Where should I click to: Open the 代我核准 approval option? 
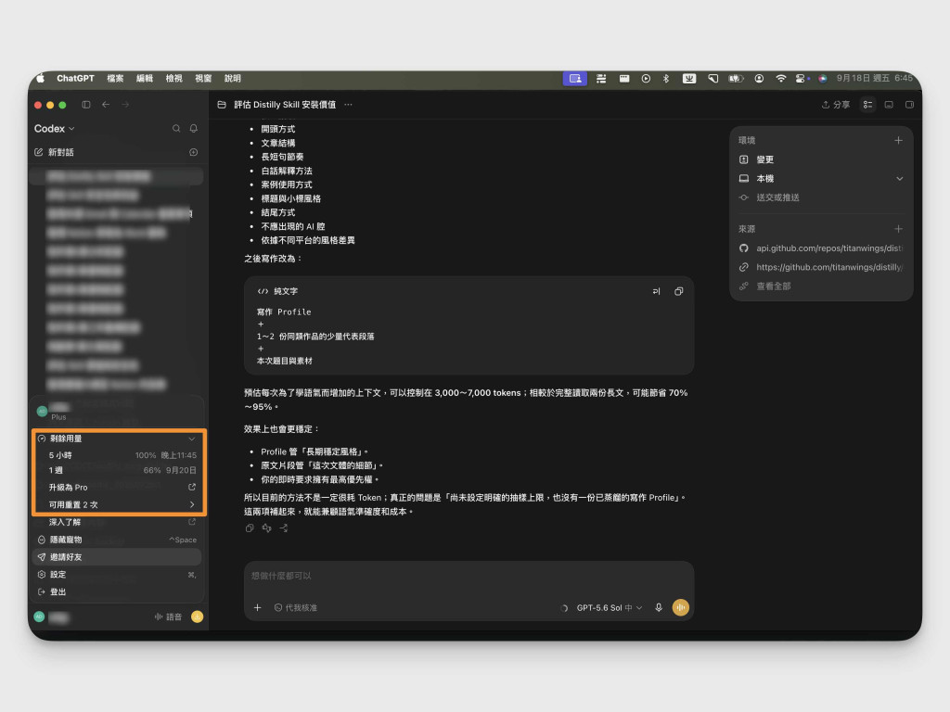click(296, 607)
